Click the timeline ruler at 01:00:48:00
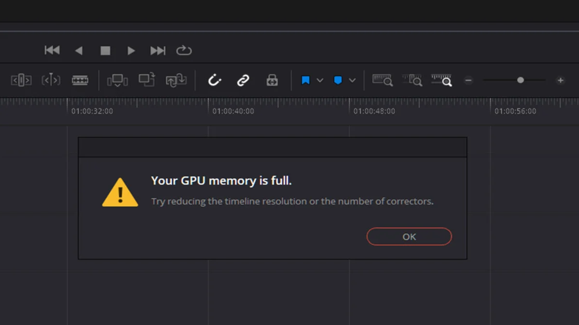Screen dimensions: 579x325 coord(350,104)
